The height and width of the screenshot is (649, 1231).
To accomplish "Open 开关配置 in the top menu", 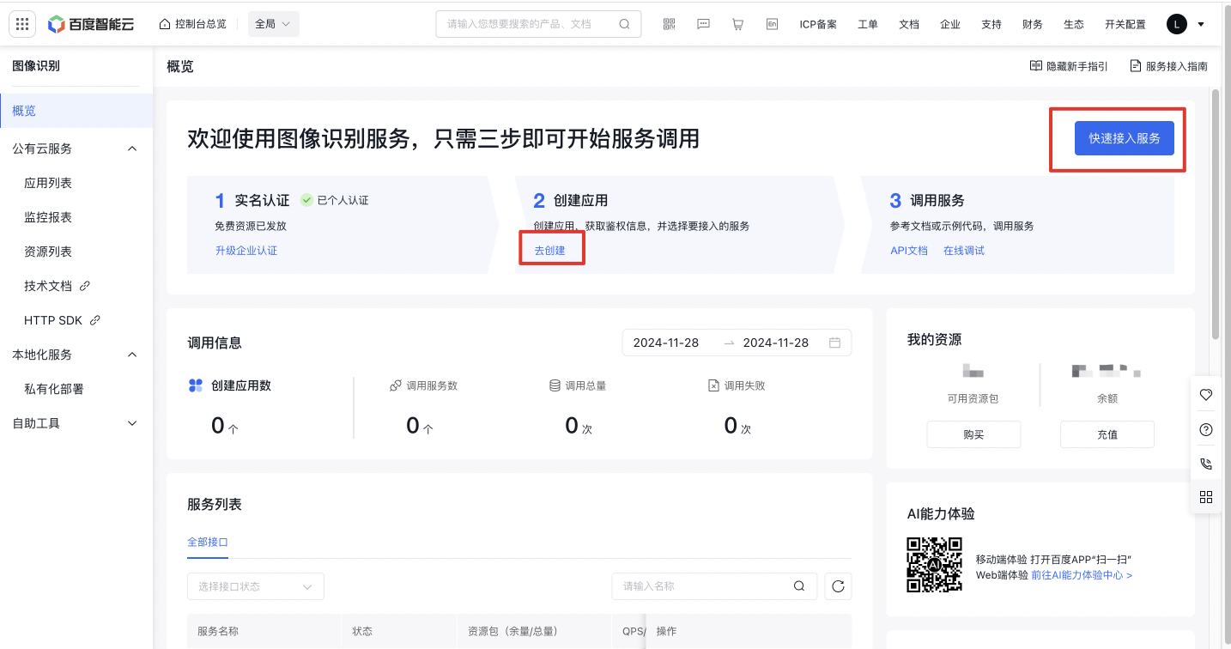I will (1125, 24).
